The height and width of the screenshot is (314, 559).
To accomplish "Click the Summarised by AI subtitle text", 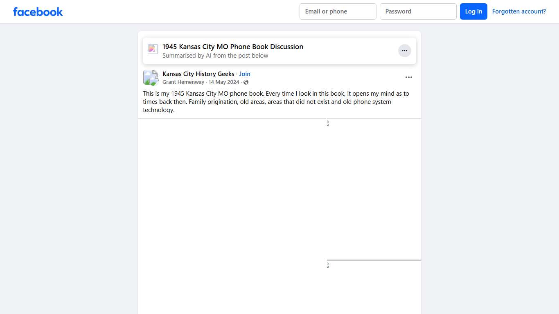I will [x=215, y=56].
